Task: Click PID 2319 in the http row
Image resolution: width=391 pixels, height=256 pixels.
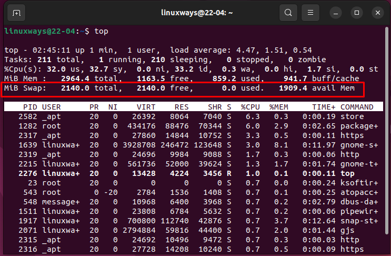Action: coord(28,154)
